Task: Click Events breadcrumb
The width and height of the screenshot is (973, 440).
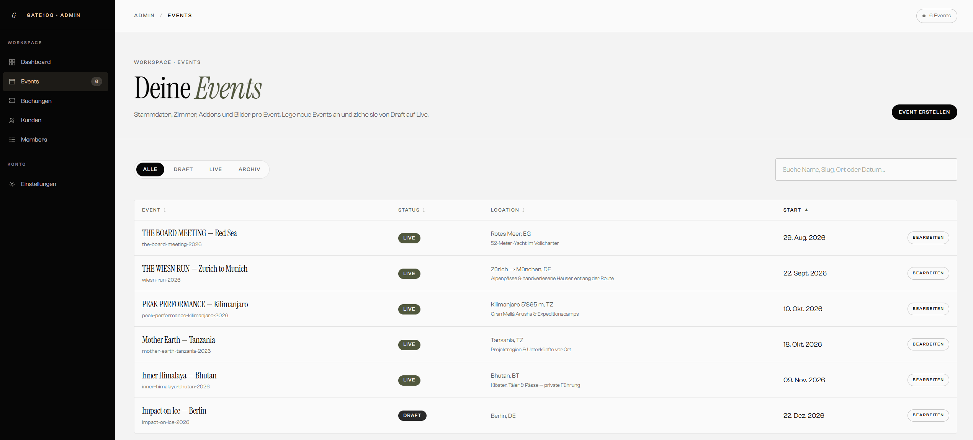Action: pos(180,15)
